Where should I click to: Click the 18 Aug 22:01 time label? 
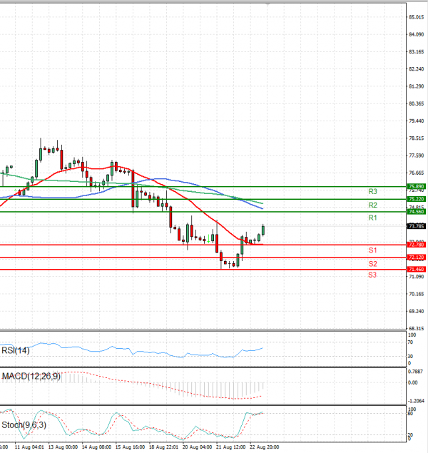164,447
